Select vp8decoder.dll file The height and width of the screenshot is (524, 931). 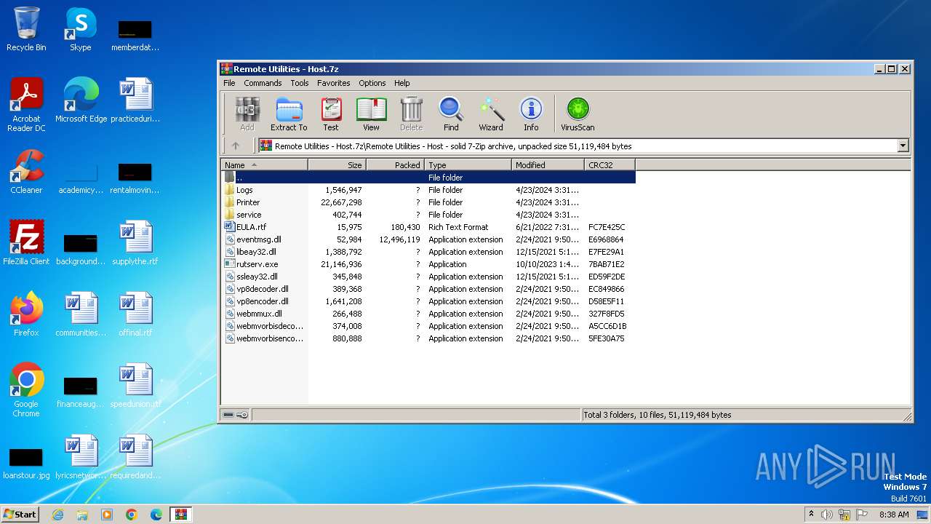coord(428,289)
